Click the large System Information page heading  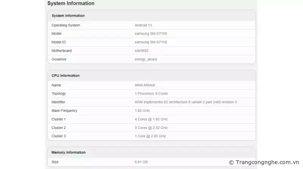click(x=71, y=3)
